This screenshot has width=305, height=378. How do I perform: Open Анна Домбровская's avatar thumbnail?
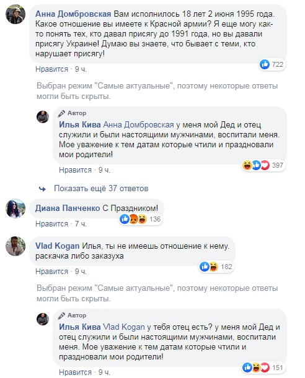15,14
